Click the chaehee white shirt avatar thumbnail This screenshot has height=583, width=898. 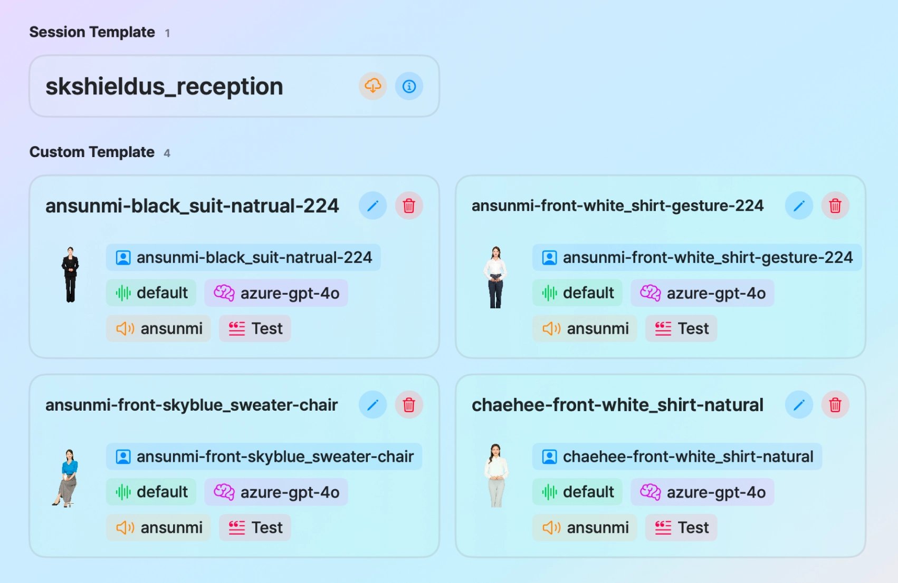(x=496, y=475)
